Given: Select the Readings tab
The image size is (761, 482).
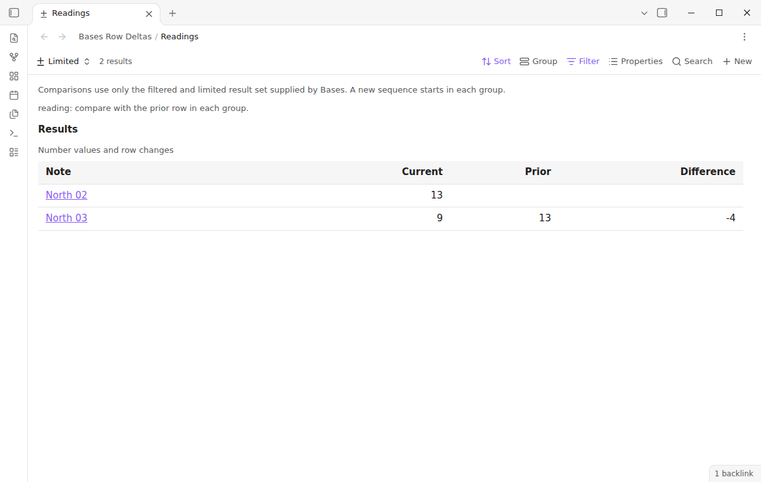Looking at the screenshot, I should (x=96, y=13).
